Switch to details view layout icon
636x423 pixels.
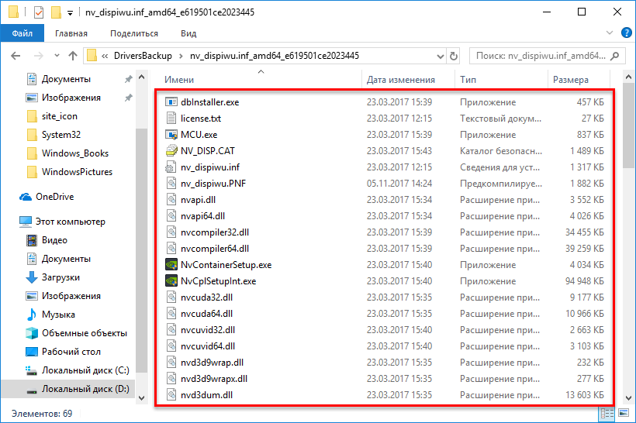click(x=607, y=413)
